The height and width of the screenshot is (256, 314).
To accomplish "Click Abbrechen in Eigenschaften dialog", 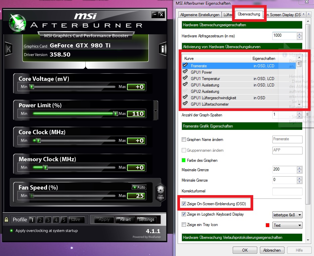I will point(272,250).
